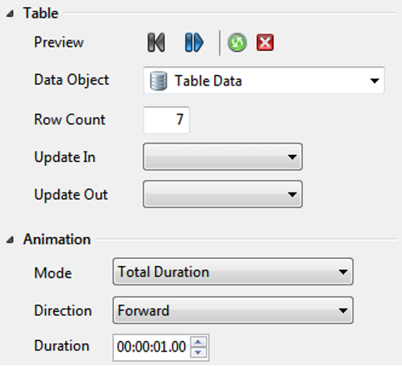Click the green refresh preview icon
Screen dimensions: 402x366
coord(237,42)
